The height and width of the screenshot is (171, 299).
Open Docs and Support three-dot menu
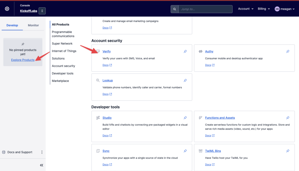pyautogui.click(x=42, y=152)
